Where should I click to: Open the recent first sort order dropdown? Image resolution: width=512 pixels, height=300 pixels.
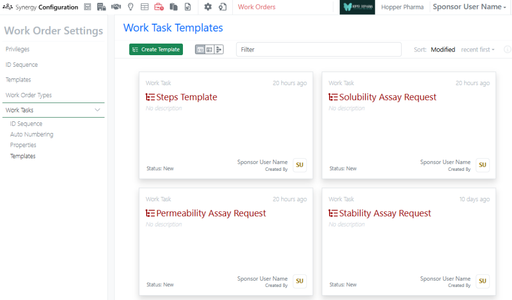[478, 49]
